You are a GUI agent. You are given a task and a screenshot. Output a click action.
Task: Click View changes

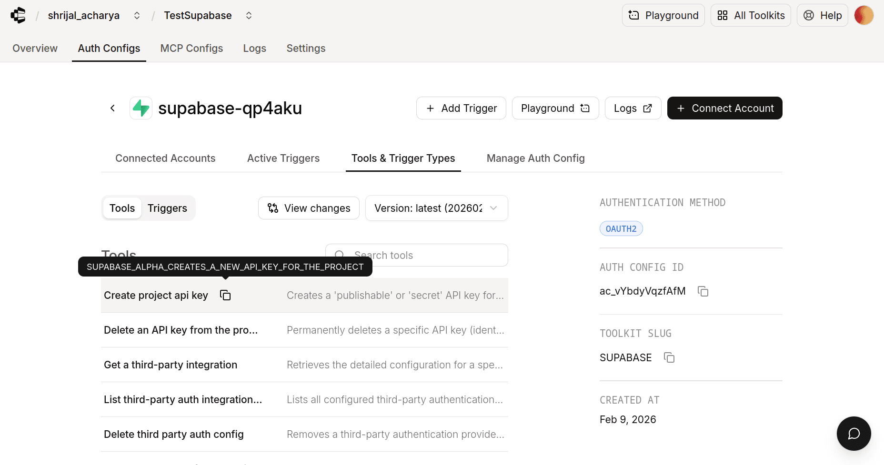click(x=309, y=208)
